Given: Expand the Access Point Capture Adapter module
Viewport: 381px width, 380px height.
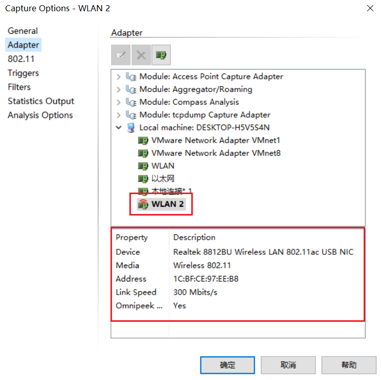Looking at the screenshot, I should [119, 77].
